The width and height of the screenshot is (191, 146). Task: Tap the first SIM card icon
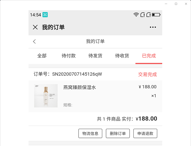click(143, 15)
